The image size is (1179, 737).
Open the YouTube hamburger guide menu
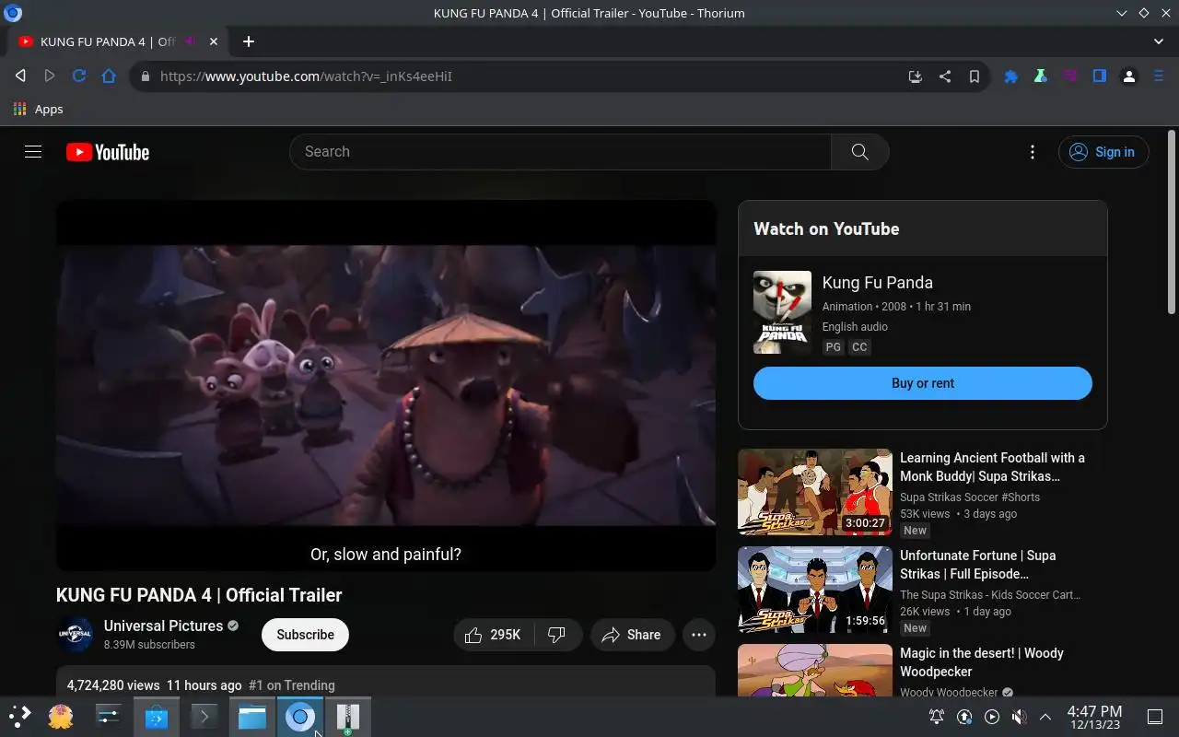click(x=33, y=152)
